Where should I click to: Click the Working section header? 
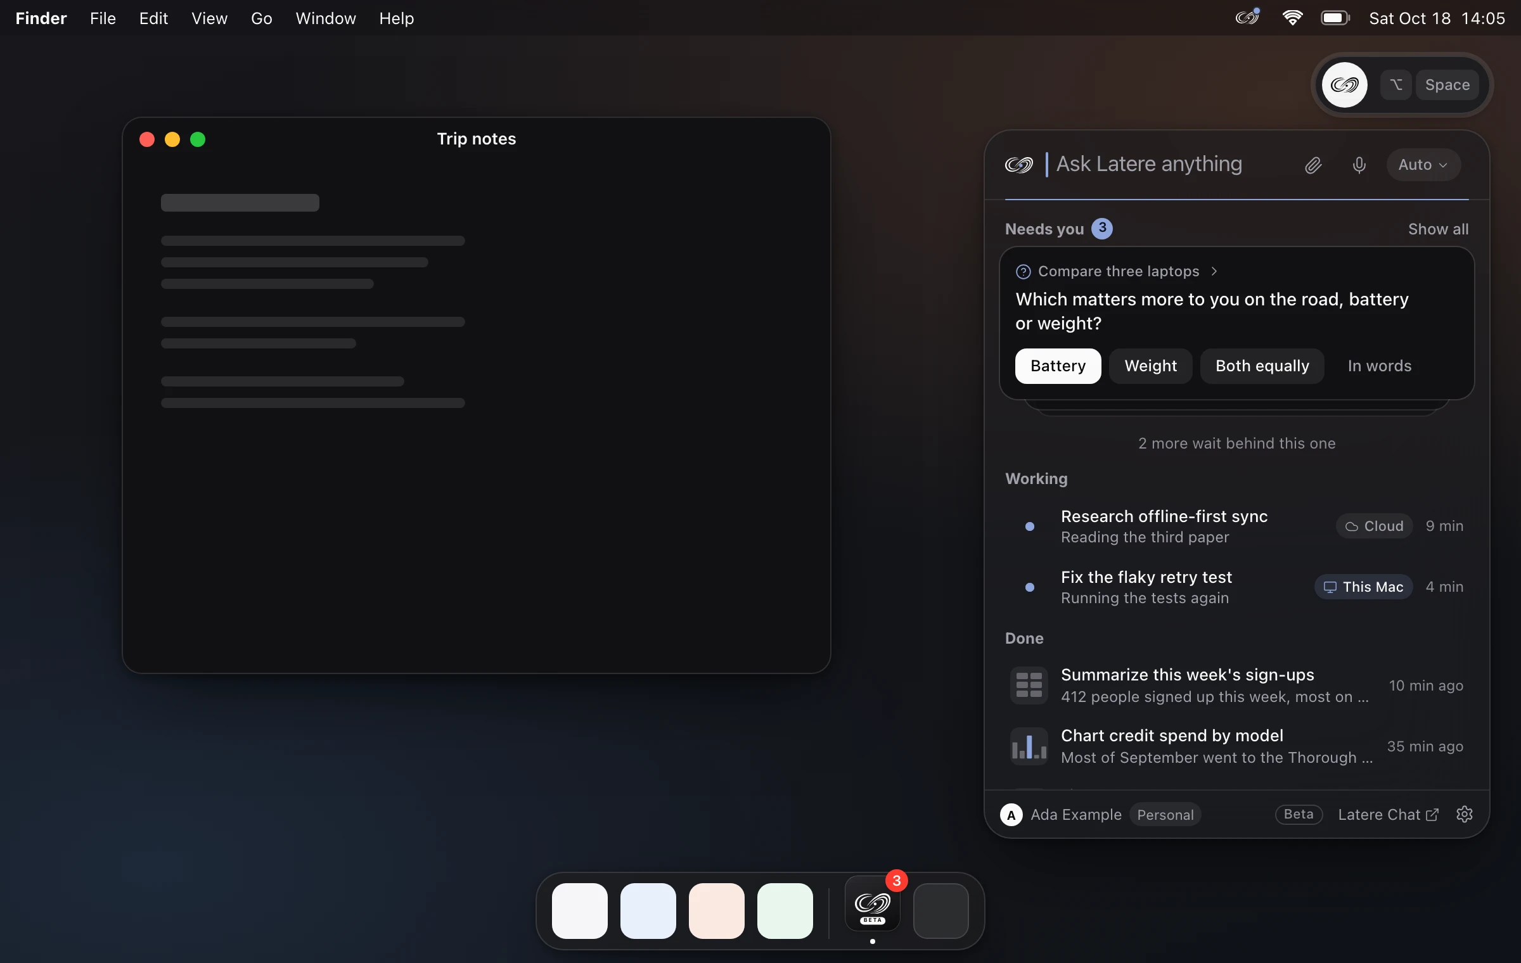click(1036, 479)
